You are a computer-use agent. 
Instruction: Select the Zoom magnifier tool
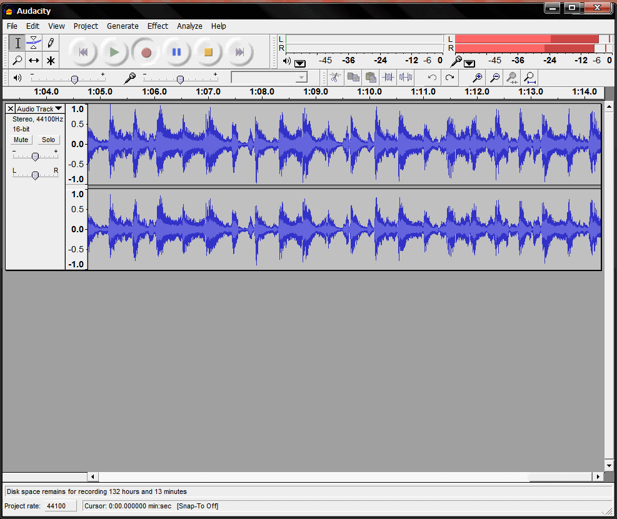(18, 61)
